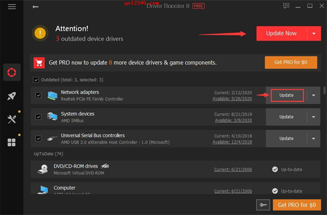
Task: Open the Boost rocket sidebar icon
Action: point(11,96)
